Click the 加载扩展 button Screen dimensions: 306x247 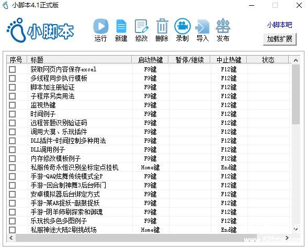[x=279, y=39]
